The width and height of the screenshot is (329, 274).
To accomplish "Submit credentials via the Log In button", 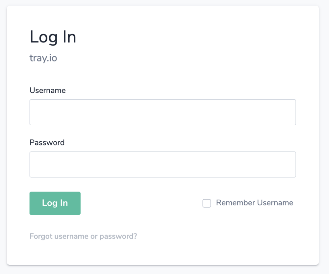I will 55,203.
